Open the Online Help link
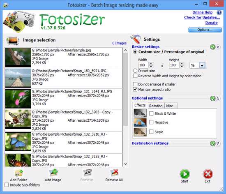The image size is (226, 194). pyautogui.click(x=202, y=12)
